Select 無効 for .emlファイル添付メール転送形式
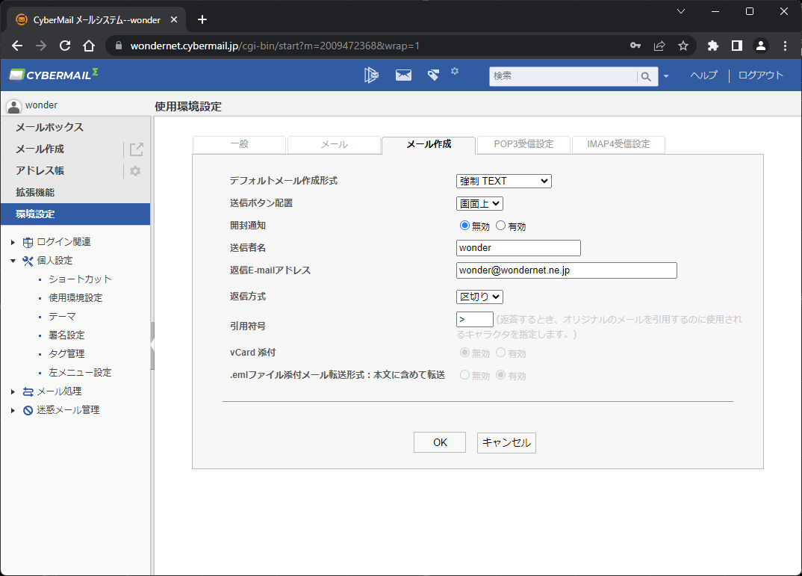Screen dimensions: 802x576 tap(464, 375)
